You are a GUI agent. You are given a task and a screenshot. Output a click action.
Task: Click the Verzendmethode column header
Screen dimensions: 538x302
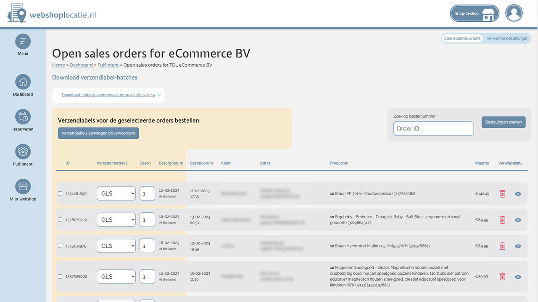(x=112, y=163)
